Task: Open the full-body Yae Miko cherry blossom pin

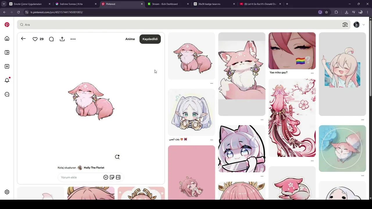Action: [x=292, y=118]
